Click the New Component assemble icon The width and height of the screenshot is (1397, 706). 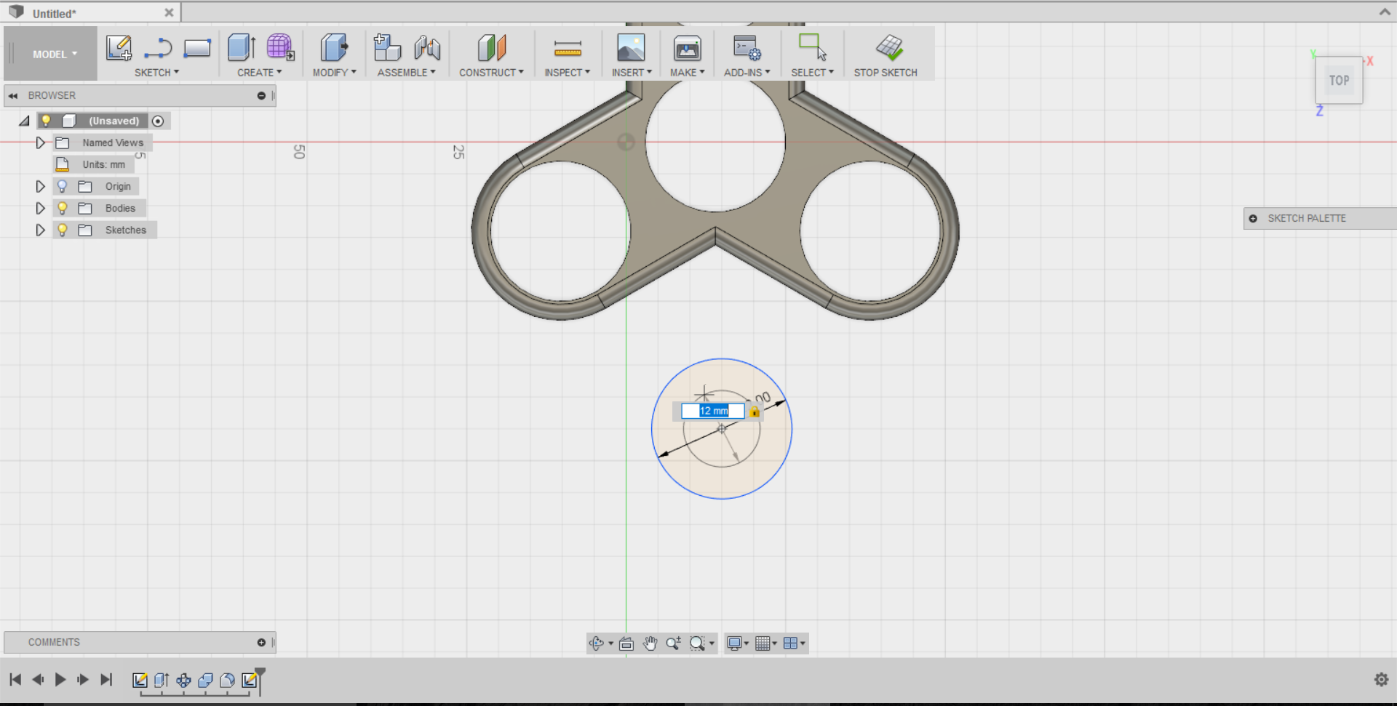387,48
